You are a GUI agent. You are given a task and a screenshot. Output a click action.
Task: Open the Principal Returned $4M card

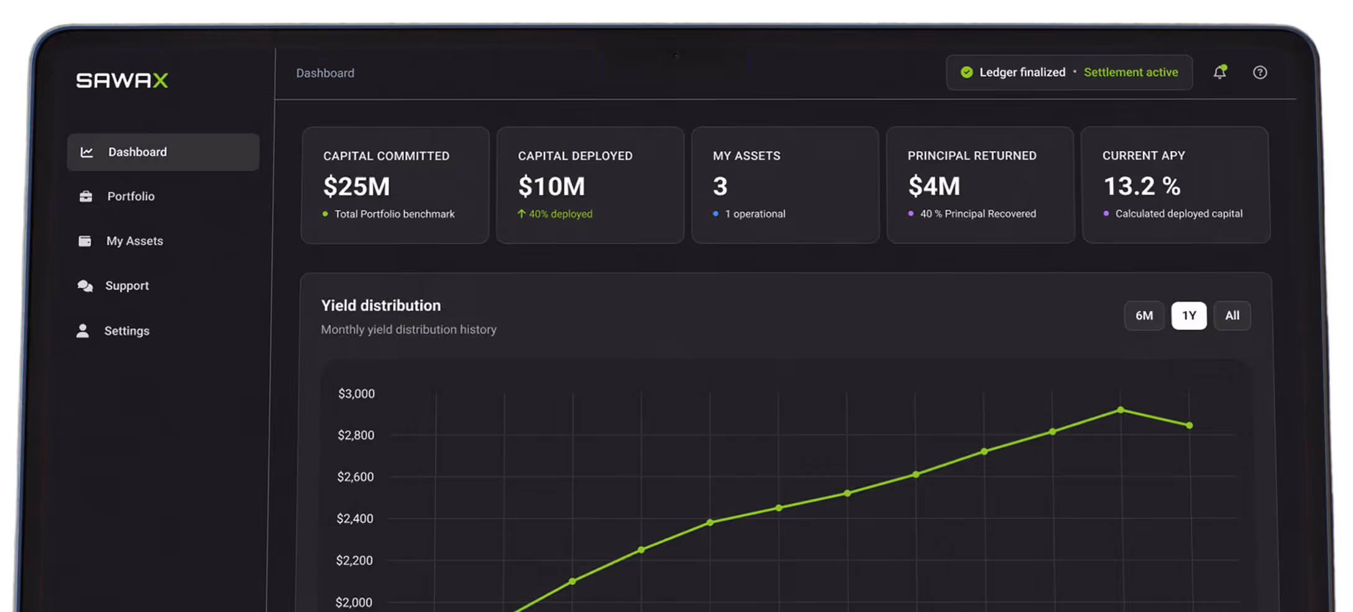pyautogui.click(x=980, y=185)
